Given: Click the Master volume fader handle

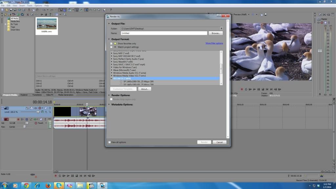Looking at the screenshot, I should click(320, 51).
